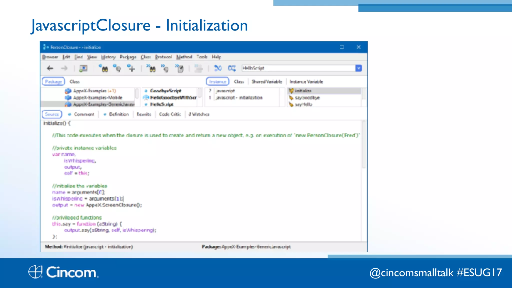Click the method icon beside initialize
512x288 pixels.
tap(291, 91)
